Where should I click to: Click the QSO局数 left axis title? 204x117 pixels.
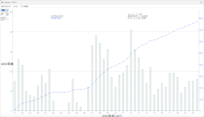click(7, 64)
